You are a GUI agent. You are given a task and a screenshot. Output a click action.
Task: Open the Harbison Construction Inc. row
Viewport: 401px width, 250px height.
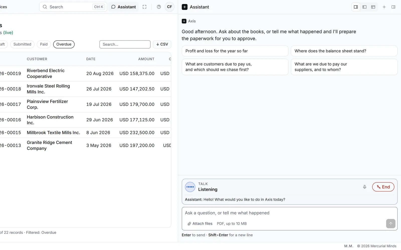point(85,120)
